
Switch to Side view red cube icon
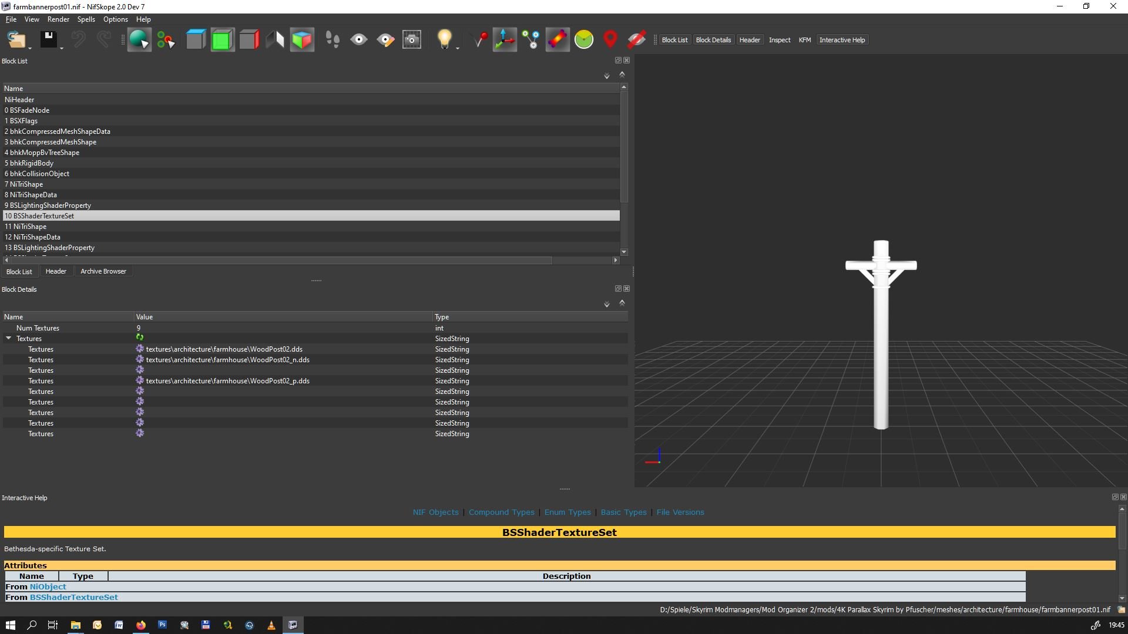[249, 40]
